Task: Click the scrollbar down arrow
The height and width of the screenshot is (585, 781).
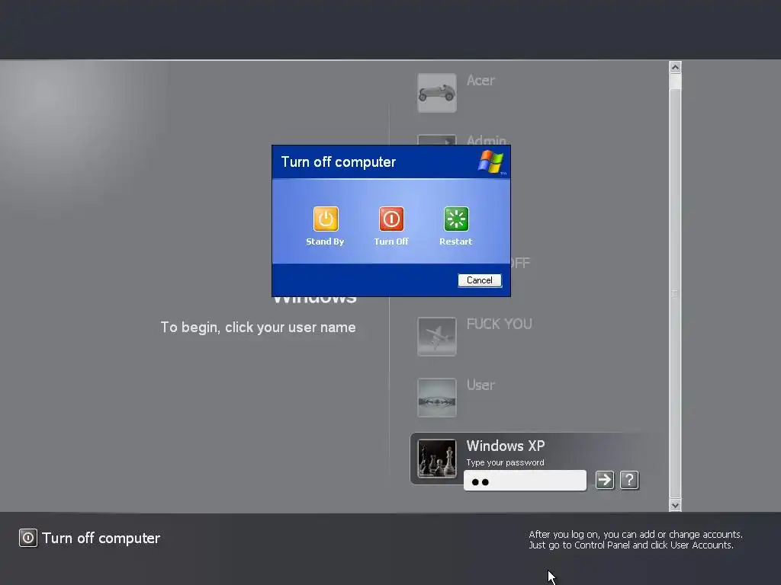Action: pos(676,506)
